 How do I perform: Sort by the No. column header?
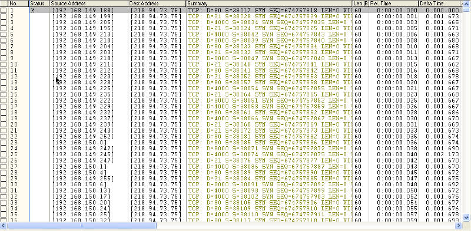(x=18, y=4)
